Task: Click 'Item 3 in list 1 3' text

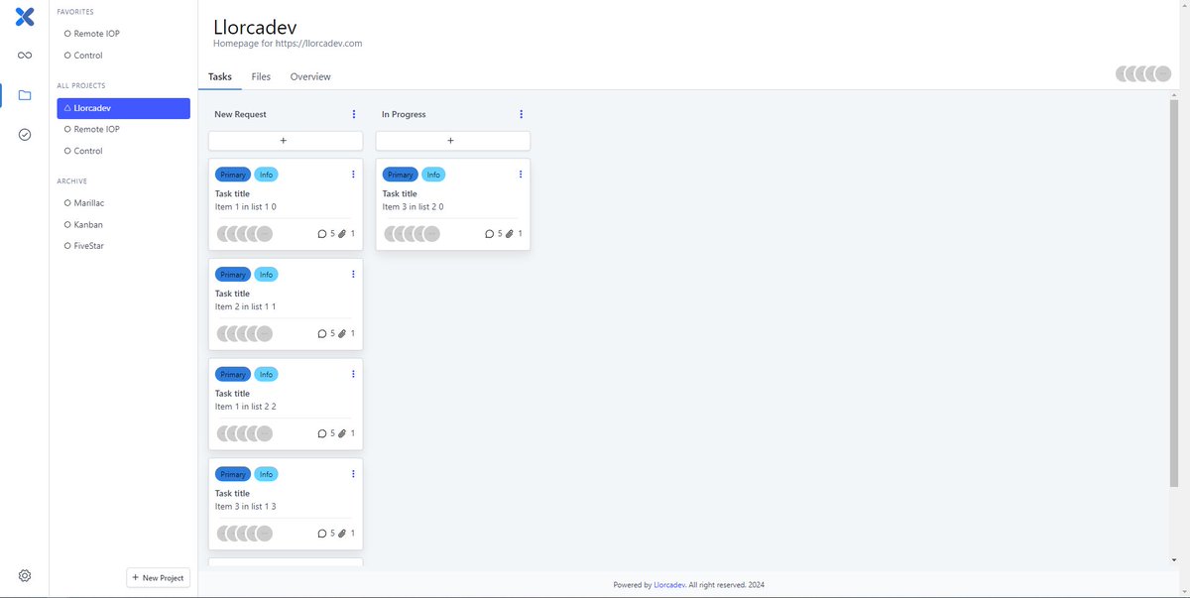Action: (246, 507)
